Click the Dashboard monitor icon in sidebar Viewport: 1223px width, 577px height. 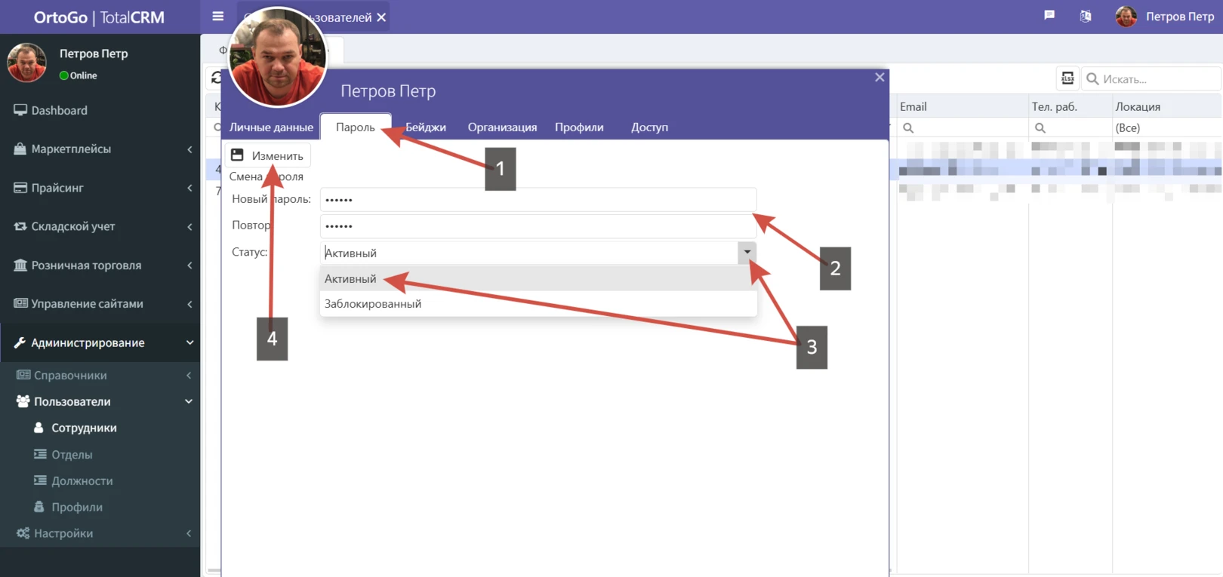coord(20,110)
